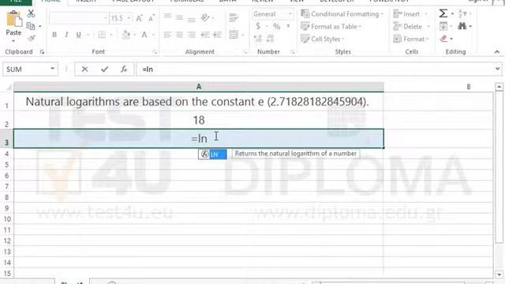Click the Decrease Indent icon
The height and width of the screenshot is (284, 505).
pyautogui.click(x=205, y=35)
